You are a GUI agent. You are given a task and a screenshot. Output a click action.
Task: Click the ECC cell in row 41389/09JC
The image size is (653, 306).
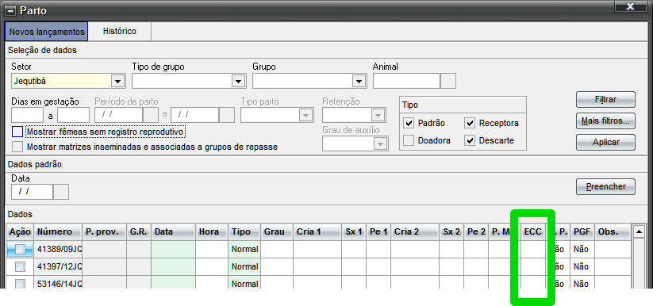[x=533, y=250]
